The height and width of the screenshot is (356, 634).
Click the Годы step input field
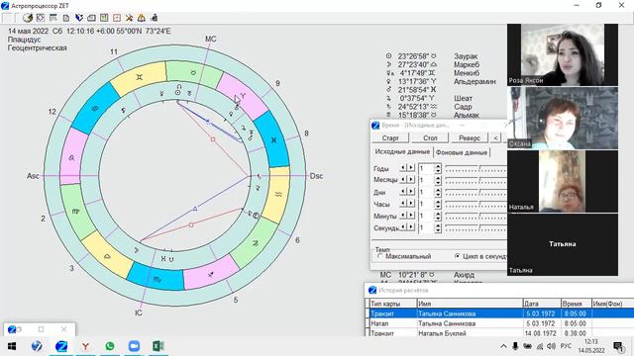(x=426, y=168)
